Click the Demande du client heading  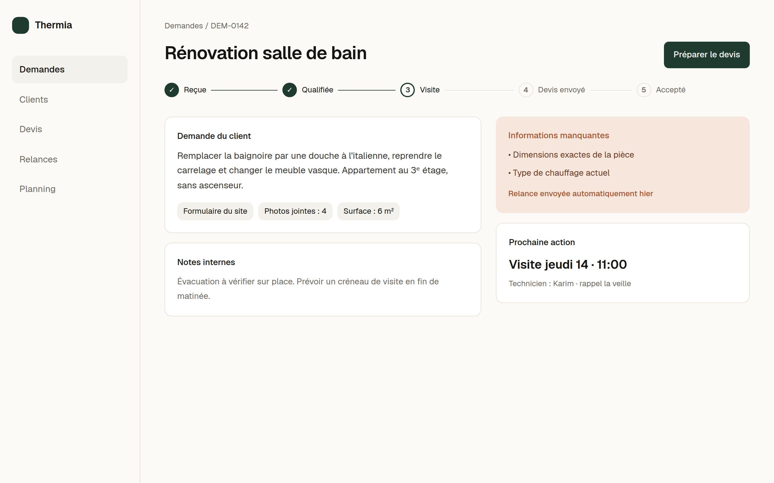tap(214, 136)
